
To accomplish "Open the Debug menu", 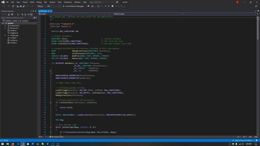I will pyautogui.click(x=39, y=2).
